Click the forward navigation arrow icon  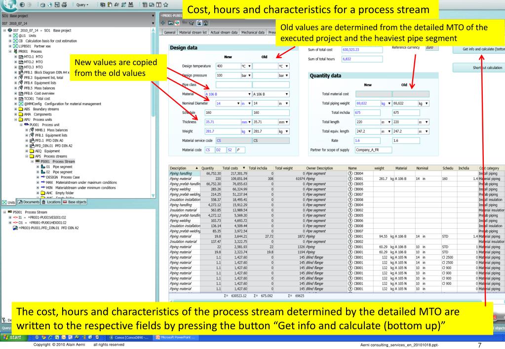[29, 4]
